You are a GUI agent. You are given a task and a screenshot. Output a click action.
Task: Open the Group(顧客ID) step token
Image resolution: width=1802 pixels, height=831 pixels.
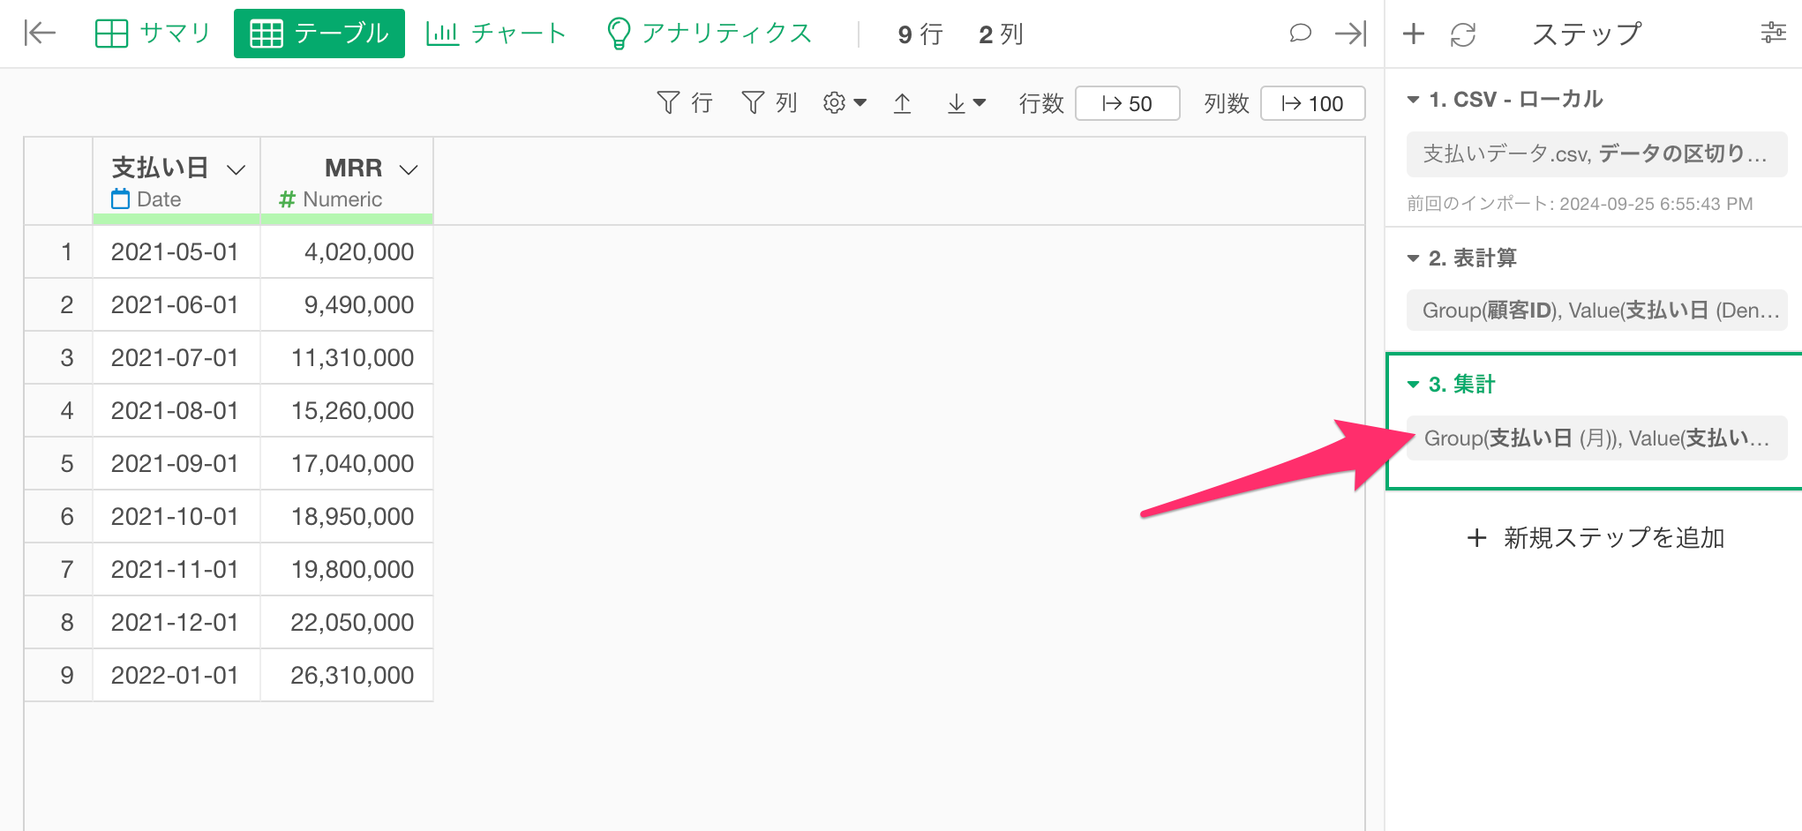pyautogui.click(x=1596, y=311)
